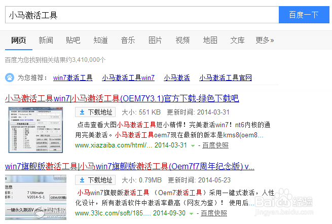The height and width of the screenshot is (224, 332).
Task: Open the www.xiazaiba.com/html/... URL
Action: point(114,145)
